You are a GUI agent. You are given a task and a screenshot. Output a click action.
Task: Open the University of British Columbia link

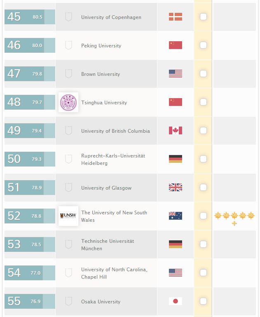(x=115, y=131)
